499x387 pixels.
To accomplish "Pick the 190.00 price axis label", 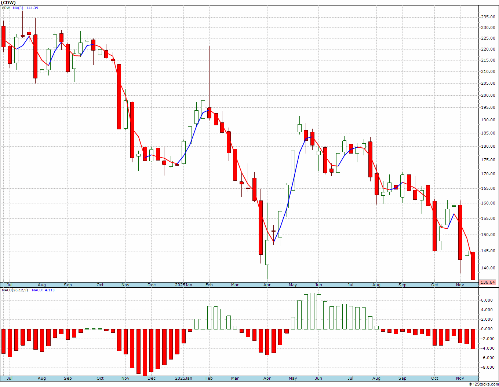I will (x=488, y=120).
